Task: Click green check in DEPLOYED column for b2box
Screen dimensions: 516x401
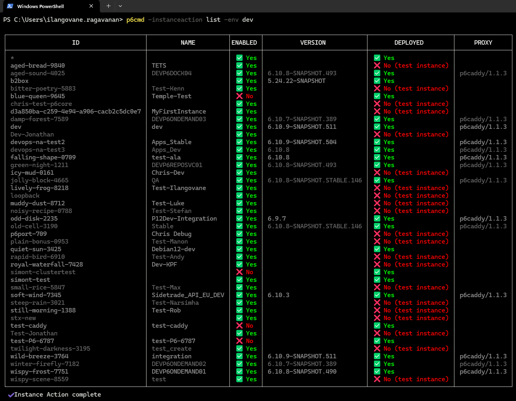Action: click(377, 81)
